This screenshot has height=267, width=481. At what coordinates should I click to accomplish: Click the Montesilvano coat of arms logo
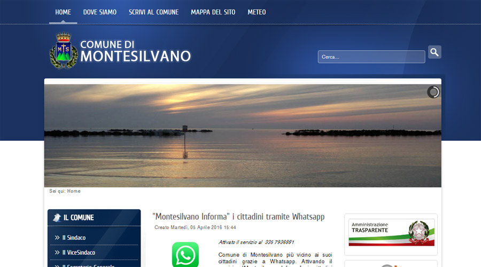(x=64, y=51)
